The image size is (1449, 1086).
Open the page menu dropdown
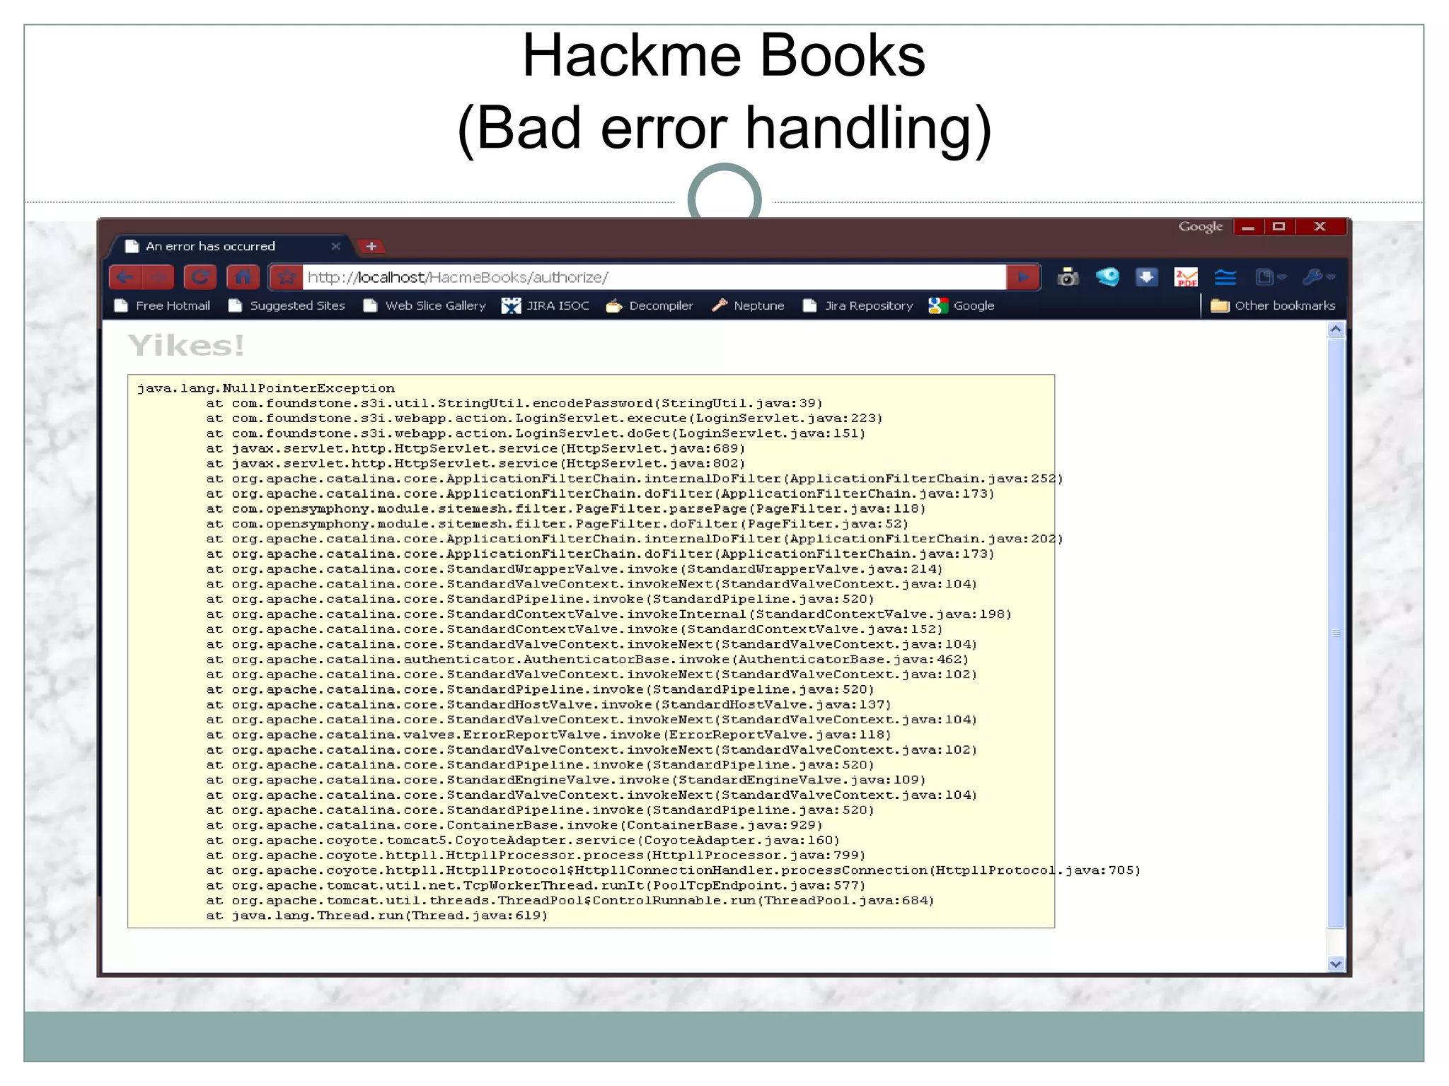1270,277
